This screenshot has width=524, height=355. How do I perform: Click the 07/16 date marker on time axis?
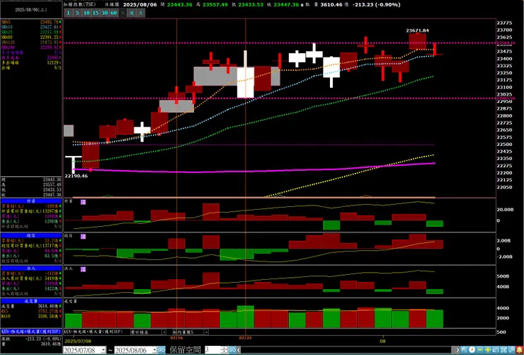(x=176, y=337)
